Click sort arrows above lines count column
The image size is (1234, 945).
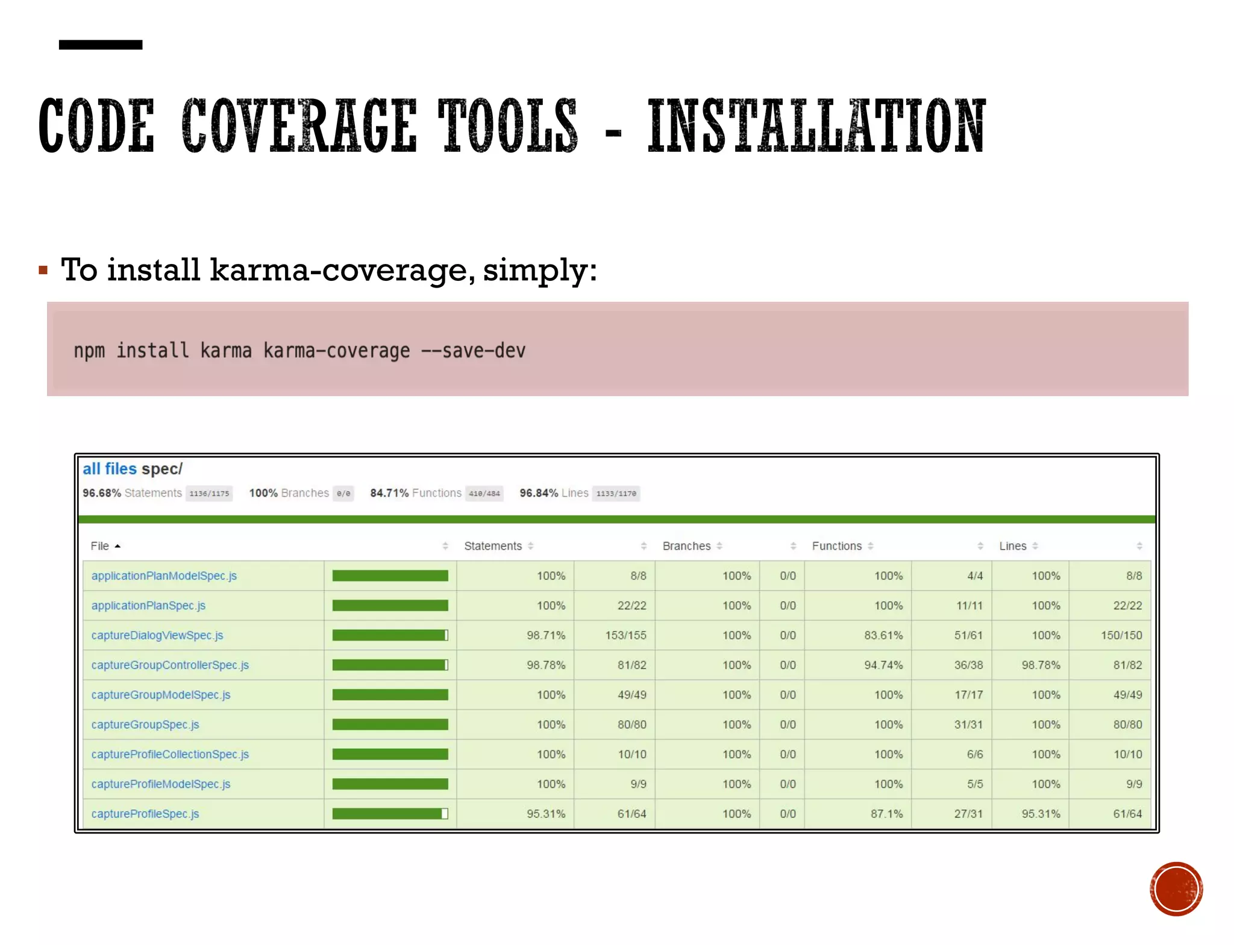coord(1139,546)
